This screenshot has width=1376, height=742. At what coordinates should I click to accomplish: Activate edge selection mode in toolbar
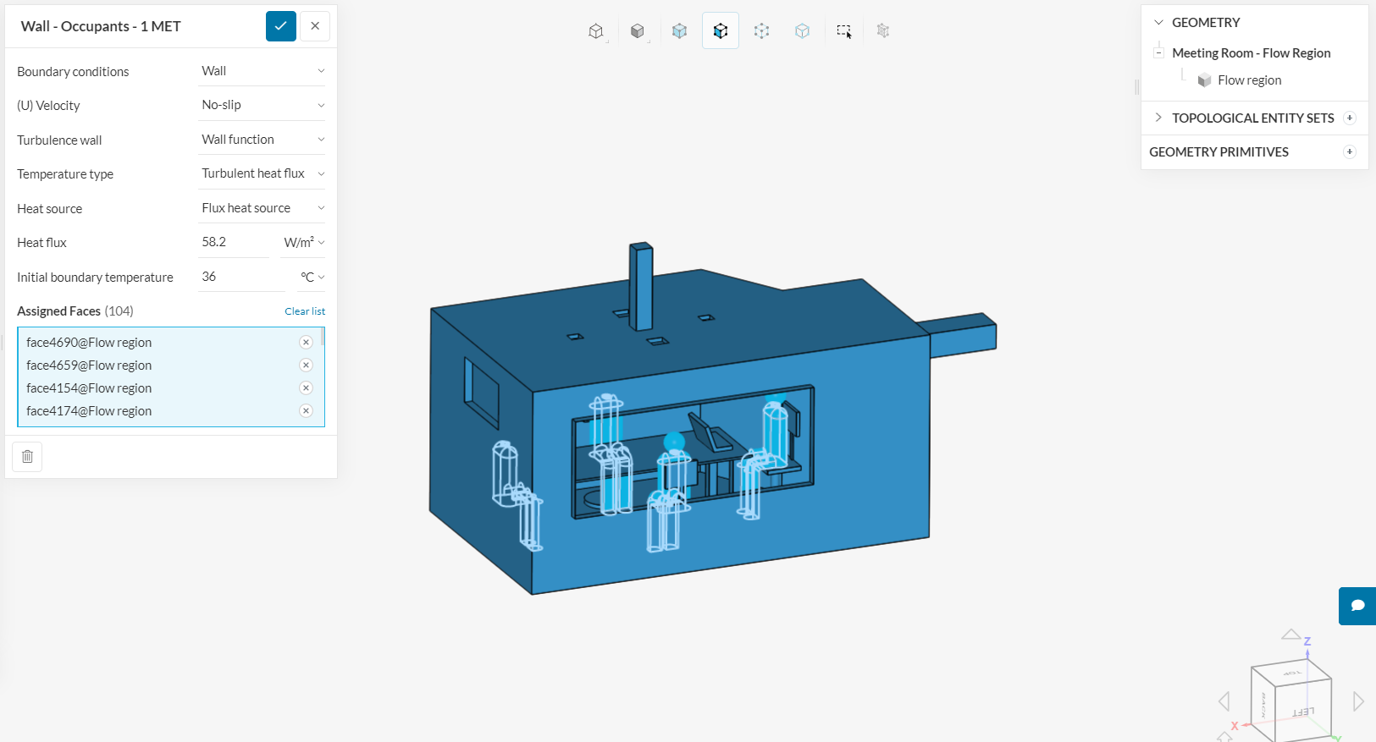pyautogui.click(x=762, y=31)
